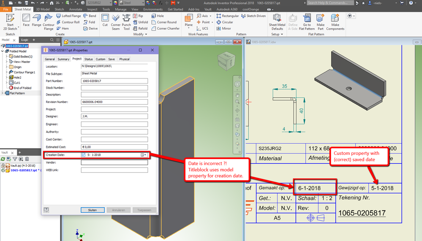Image resolution: width=422 pixels, height=241 pixels.
Task: Apply Corner Chamfer tool
Action: tap(165, 28)
